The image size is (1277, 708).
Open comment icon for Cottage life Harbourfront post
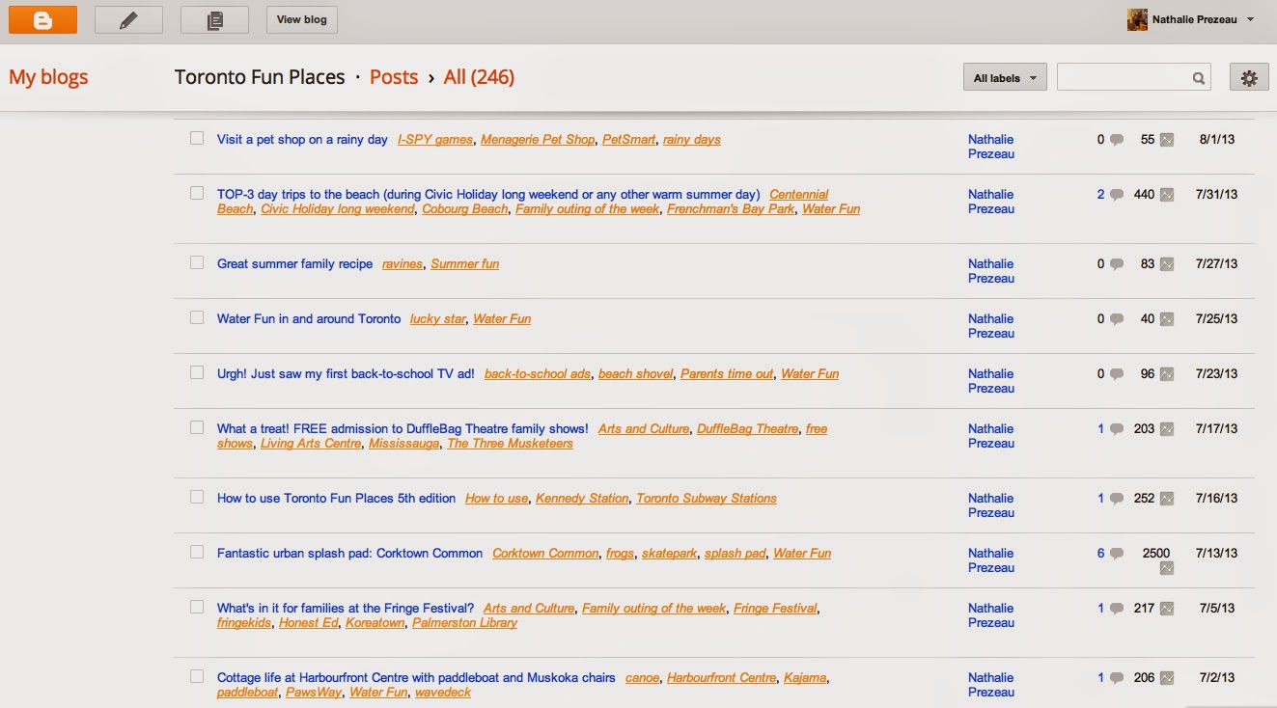[x=1117, y=678]
